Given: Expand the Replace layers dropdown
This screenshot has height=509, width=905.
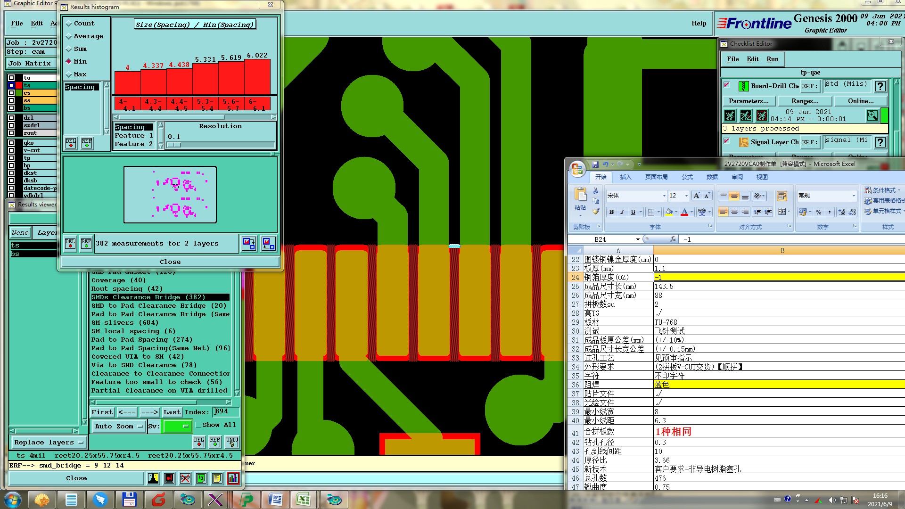Looking at the screenshot, I should (x=48, y=442).
